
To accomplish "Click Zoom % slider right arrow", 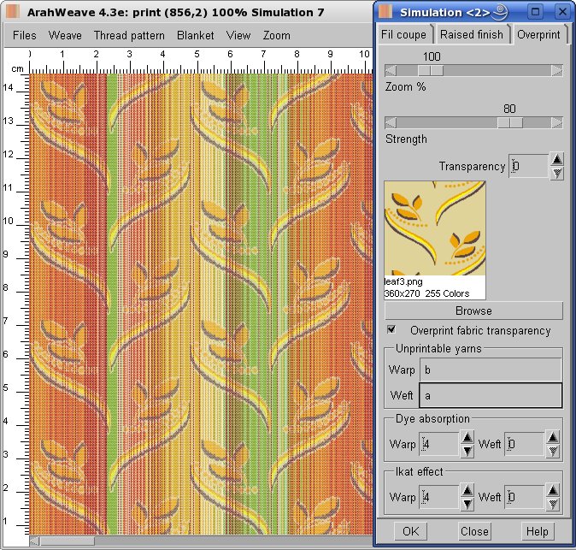I will [x=557, y=71].
